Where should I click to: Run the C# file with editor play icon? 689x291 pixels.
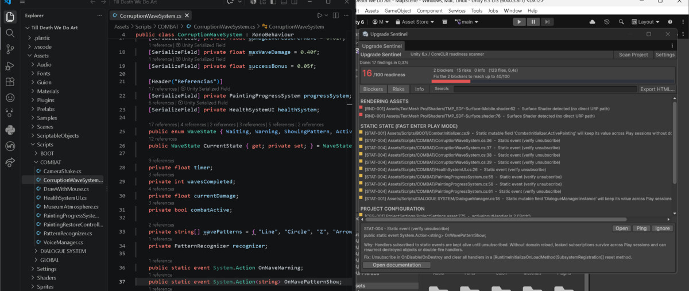[x=320, y=15]
